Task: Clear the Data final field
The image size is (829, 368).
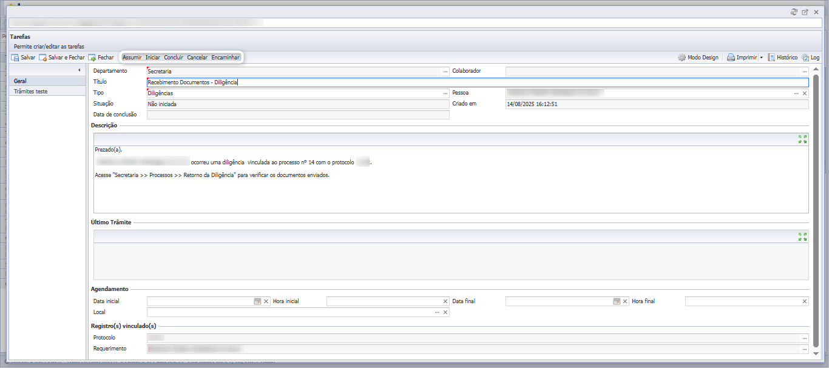Action: click(x=625, y=301)
